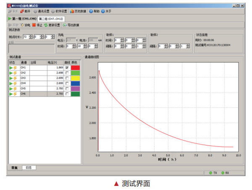Switch to 第二组 (CH7..CH12) tab
252x190 pixels.
[51, 19]
